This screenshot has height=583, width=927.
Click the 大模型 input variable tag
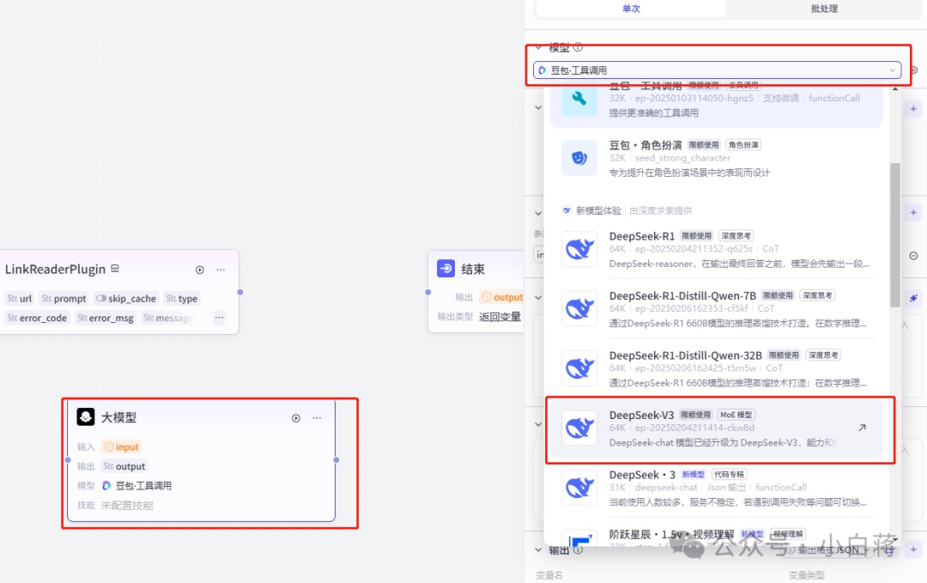click(121, 447)
